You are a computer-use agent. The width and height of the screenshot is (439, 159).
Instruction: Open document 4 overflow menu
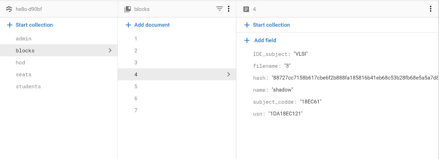pos(431,9)
